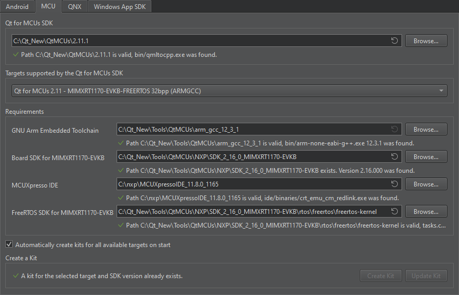Screen dimensions: 459x295
Task: Click the 'bin/qmltocpp.exe was found' status message
Action: coord(119,55)
